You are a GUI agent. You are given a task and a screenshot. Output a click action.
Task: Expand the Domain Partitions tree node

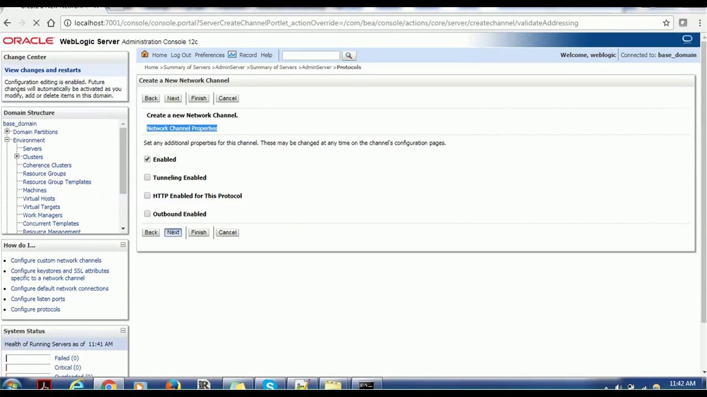[7, 132]
